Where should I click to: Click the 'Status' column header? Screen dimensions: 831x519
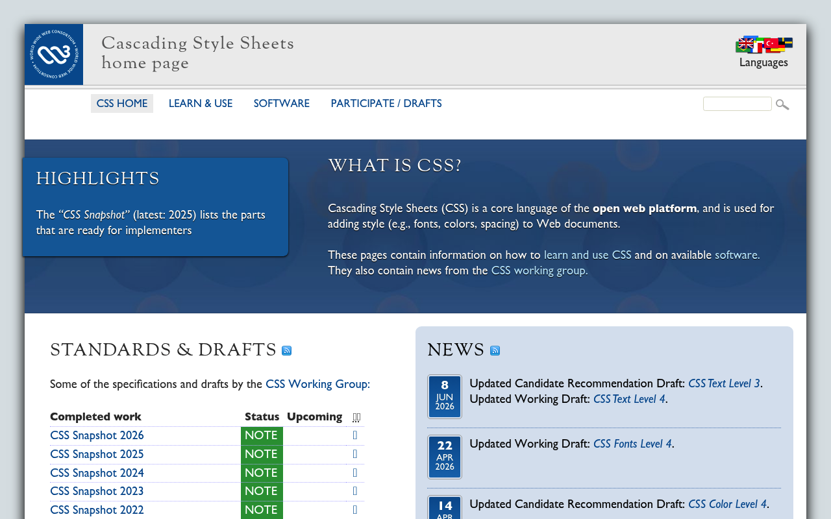pyautogui.click(x=262, y=416)
